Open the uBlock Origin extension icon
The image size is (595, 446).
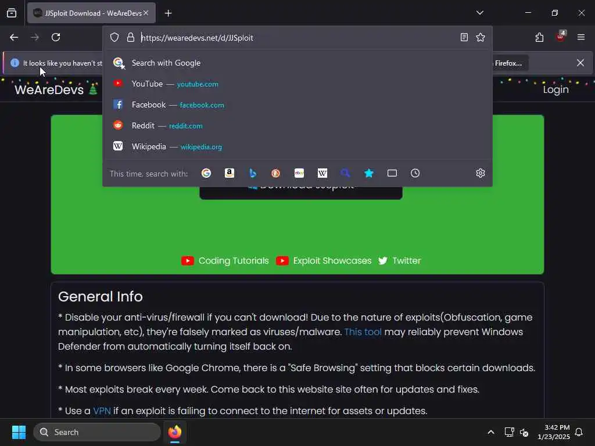point(561,37)
